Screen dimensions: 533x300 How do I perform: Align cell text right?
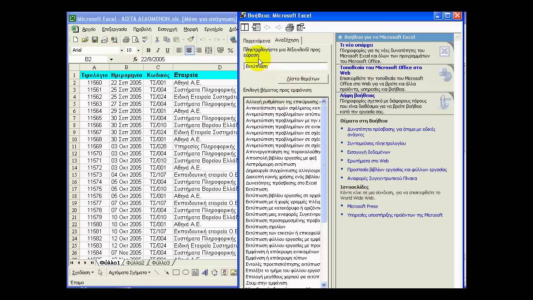pyautogui.click(x=199, y=50)
